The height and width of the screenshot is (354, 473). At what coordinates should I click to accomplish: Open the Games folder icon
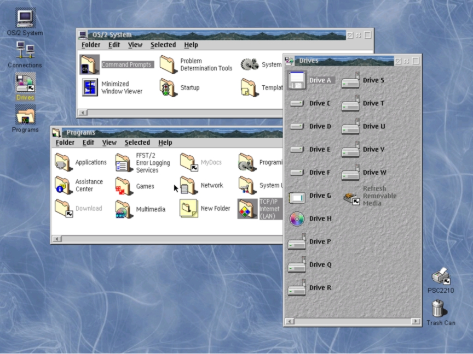pyautogui.click(x=124, y=186)
